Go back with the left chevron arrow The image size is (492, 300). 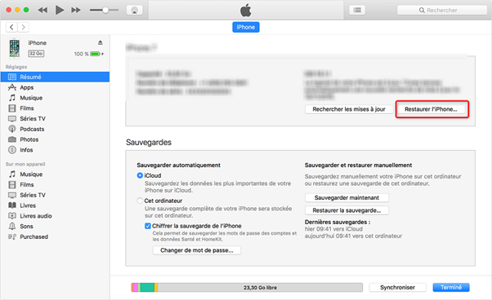click(x=11, y=27)
